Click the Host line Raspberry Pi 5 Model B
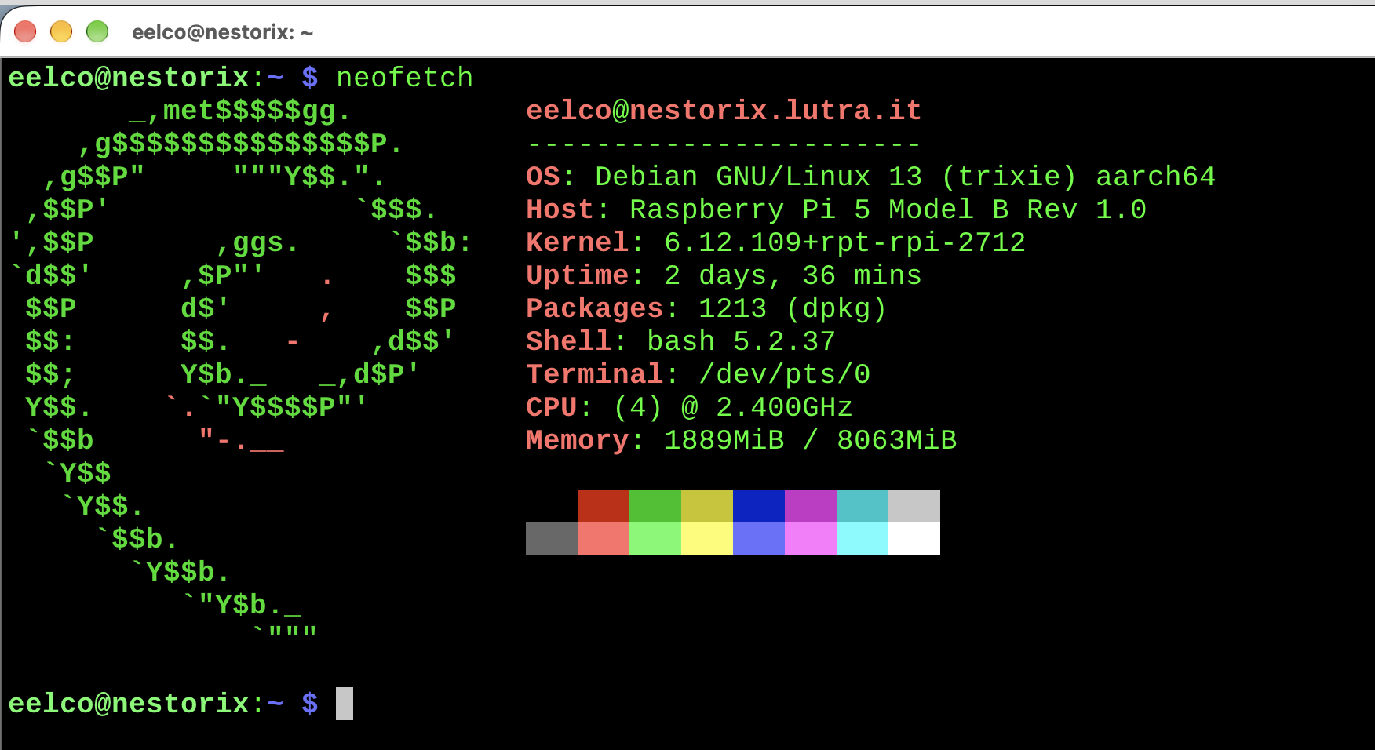This screenshot has width=1375, height=750. click(x=836, y=209)
